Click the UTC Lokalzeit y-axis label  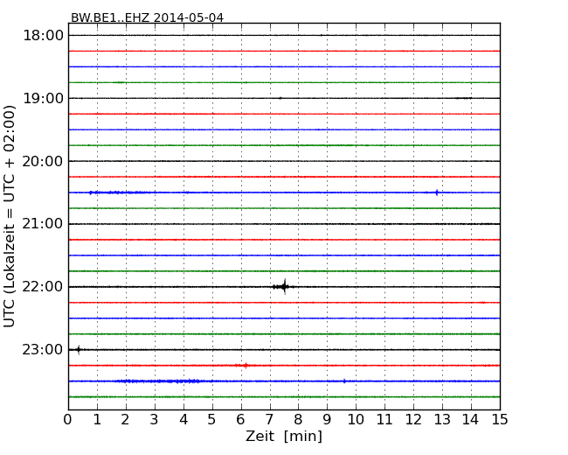click(10, 216)
